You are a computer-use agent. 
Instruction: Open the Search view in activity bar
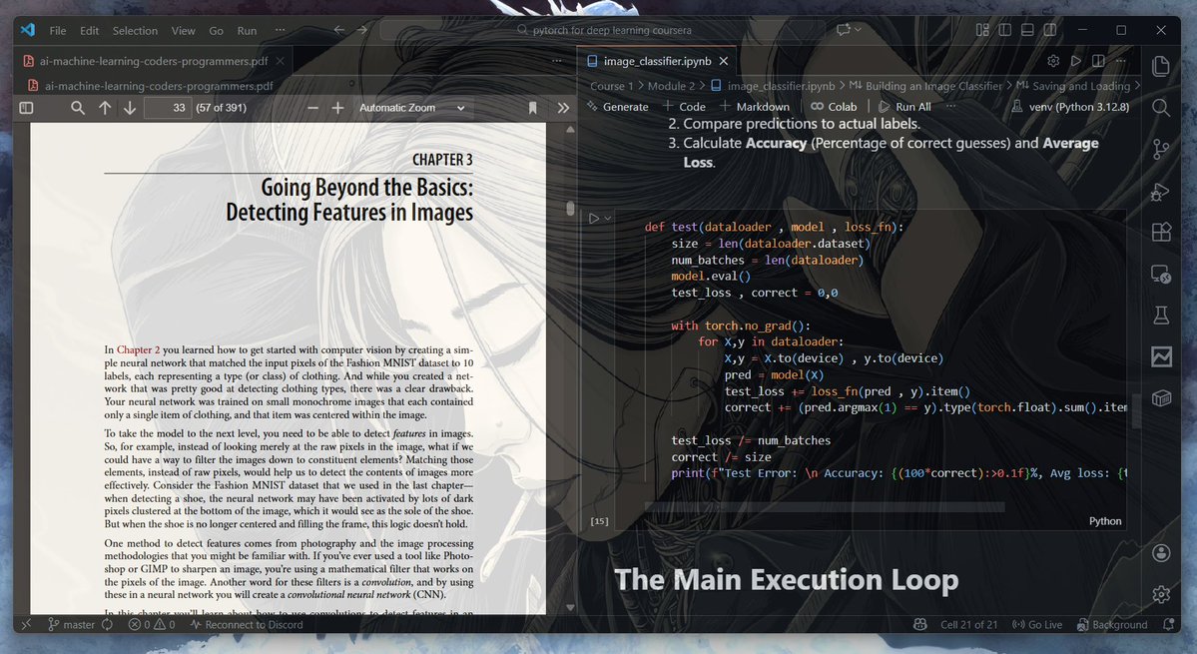tap(1161, 107)
